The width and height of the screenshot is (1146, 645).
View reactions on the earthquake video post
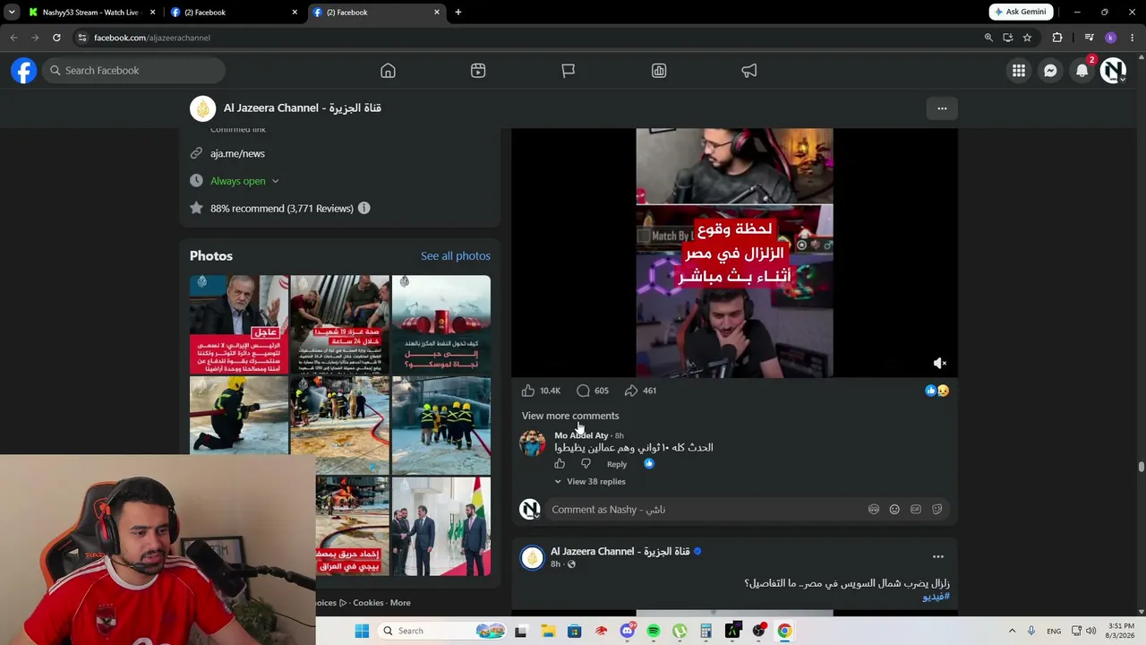point(936,391)
